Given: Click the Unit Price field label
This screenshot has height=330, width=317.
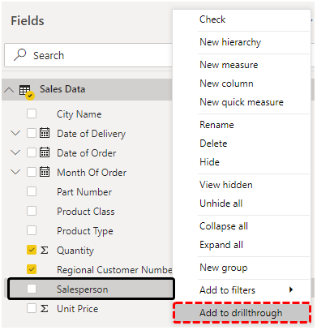Looking at the screenshot, I should [x=78, y=309].
